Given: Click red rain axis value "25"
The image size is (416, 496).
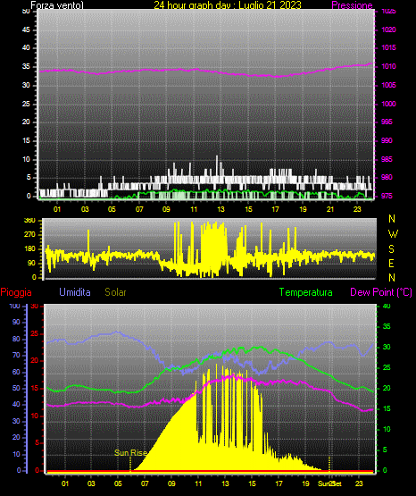Looking at the screenshot, I should (35, 333).
